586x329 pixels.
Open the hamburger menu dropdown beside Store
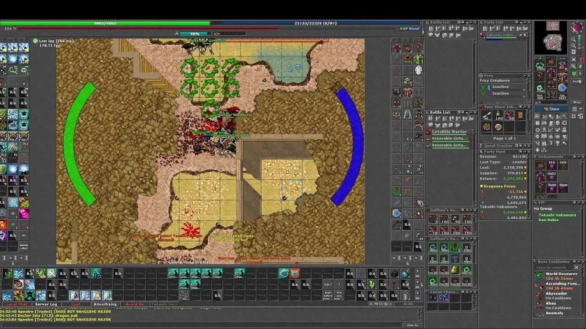577,109
